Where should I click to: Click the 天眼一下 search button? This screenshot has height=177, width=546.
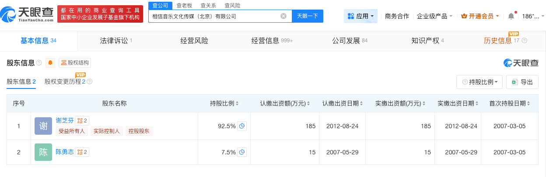[x=307, y=16]
